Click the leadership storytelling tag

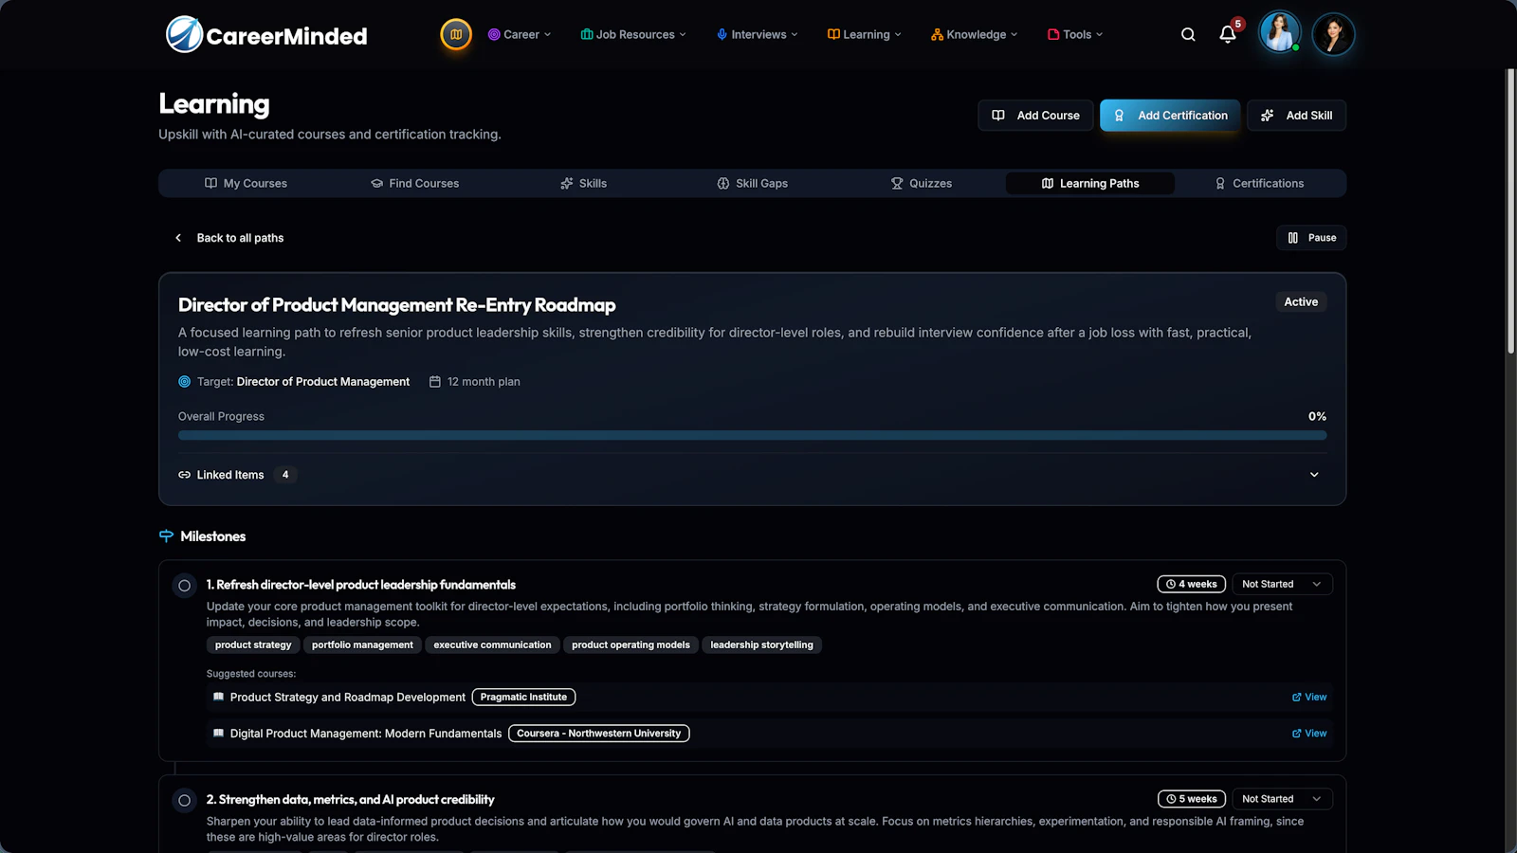(761, 644)
